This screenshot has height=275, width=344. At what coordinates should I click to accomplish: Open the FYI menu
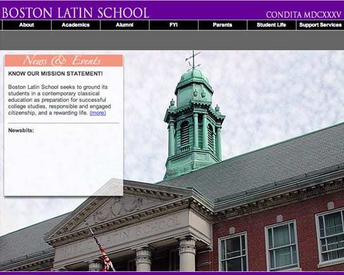pos(173,25)
